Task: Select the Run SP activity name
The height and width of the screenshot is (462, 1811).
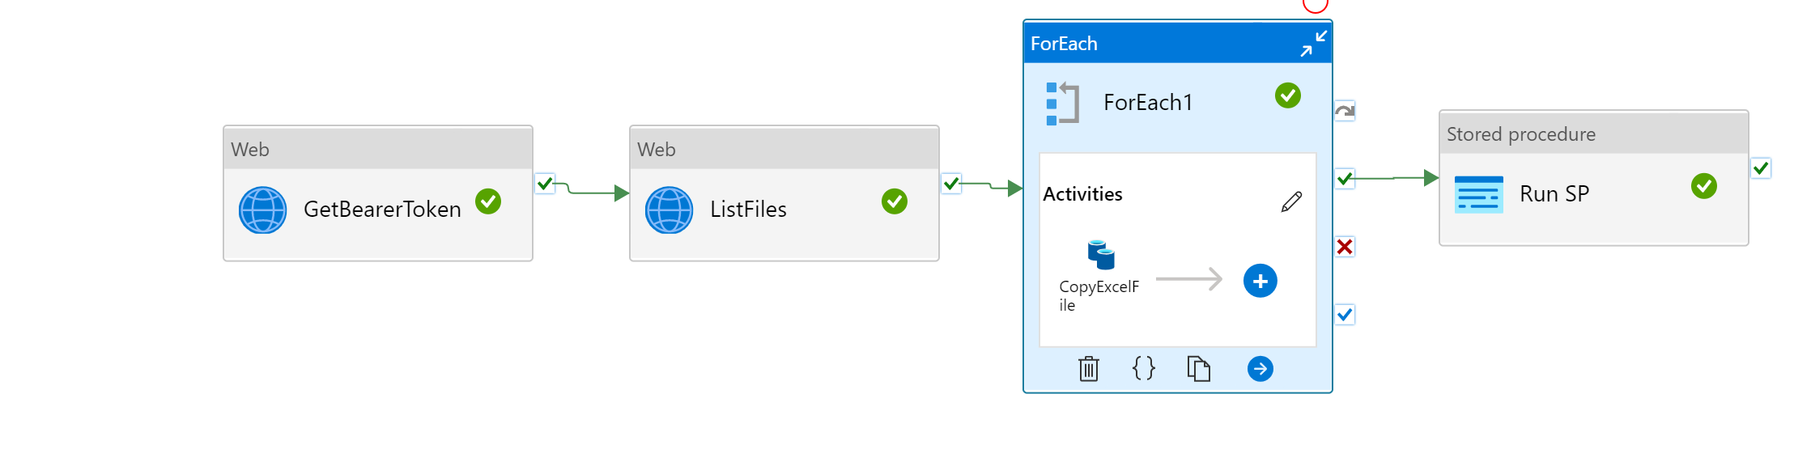Action: point(1554,194)
